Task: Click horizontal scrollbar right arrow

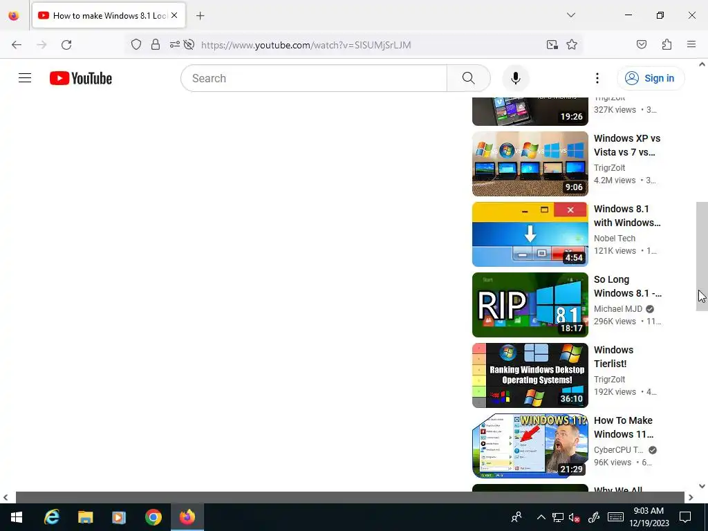Action: pyautogui.click(x=691, y=498)
